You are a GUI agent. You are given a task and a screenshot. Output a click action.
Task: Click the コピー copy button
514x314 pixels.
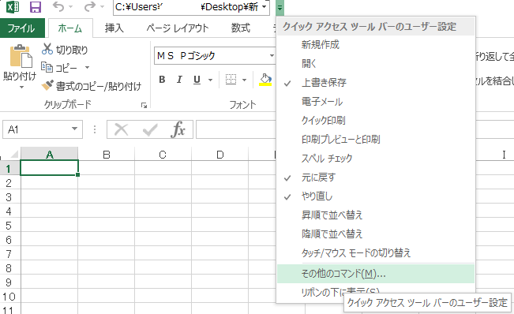[59, 68]
